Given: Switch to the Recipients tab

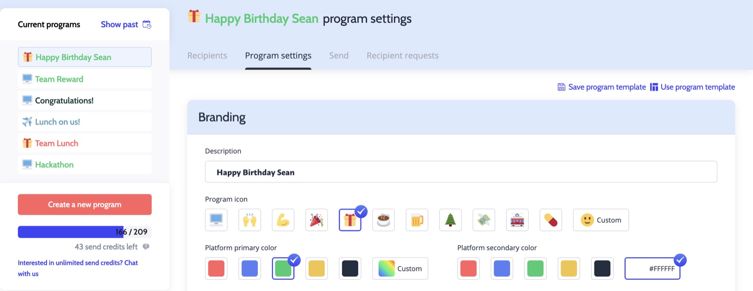Looking at the screenshot, I should coord(207,55).
